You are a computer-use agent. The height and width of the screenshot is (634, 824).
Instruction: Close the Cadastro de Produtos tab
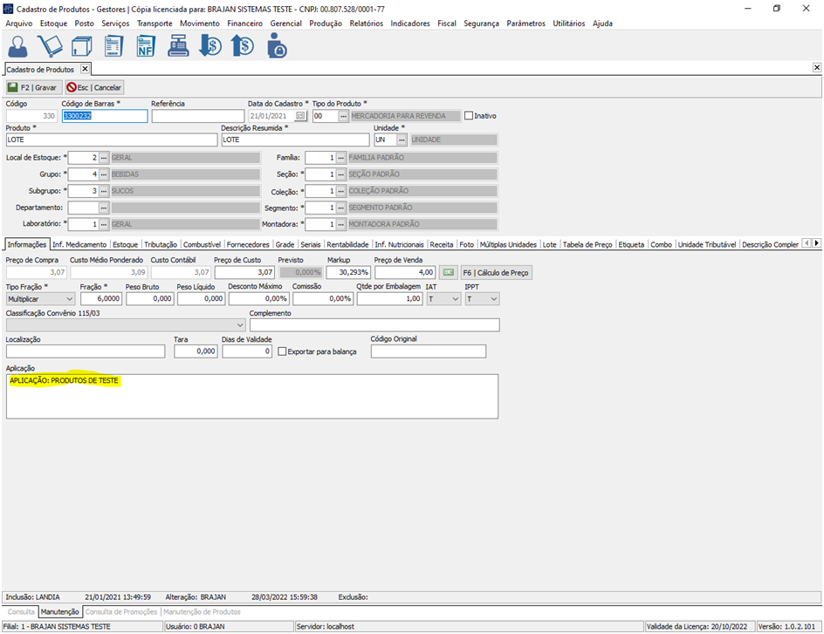pyautogui.click(x=85, y=68)
